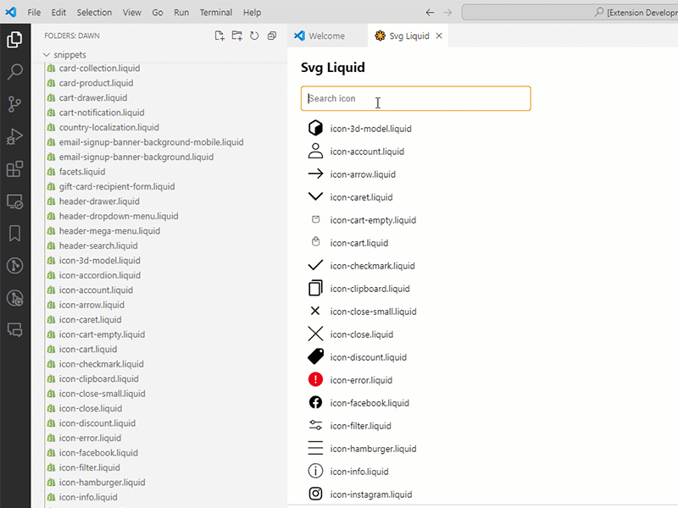Open the Help menu

252,13
